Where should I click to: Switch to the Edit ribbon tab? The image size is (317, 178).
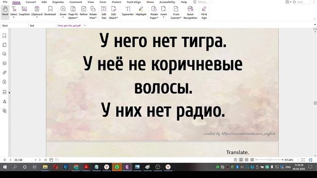click(44, 2)
